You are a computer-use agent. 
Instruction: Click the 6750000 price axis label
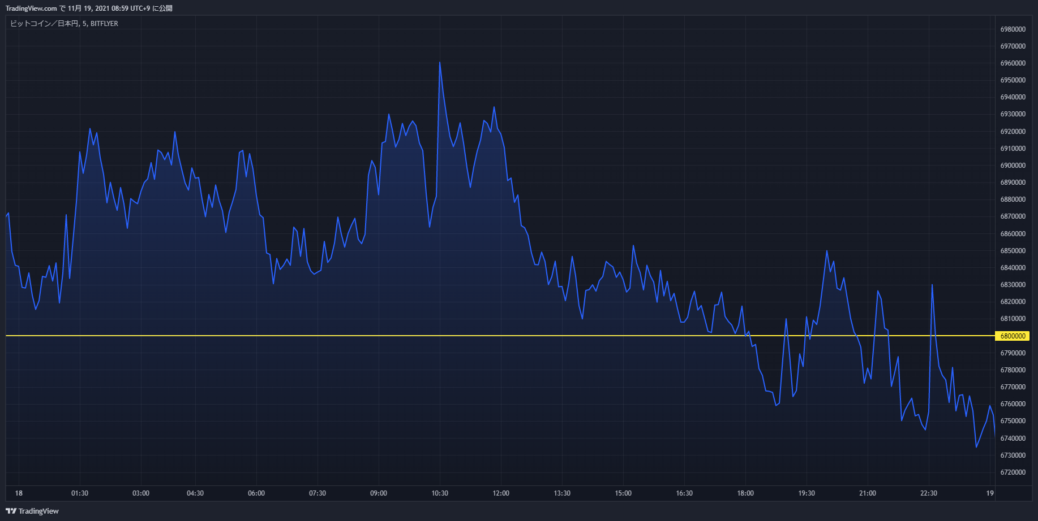pos(1013,421)
